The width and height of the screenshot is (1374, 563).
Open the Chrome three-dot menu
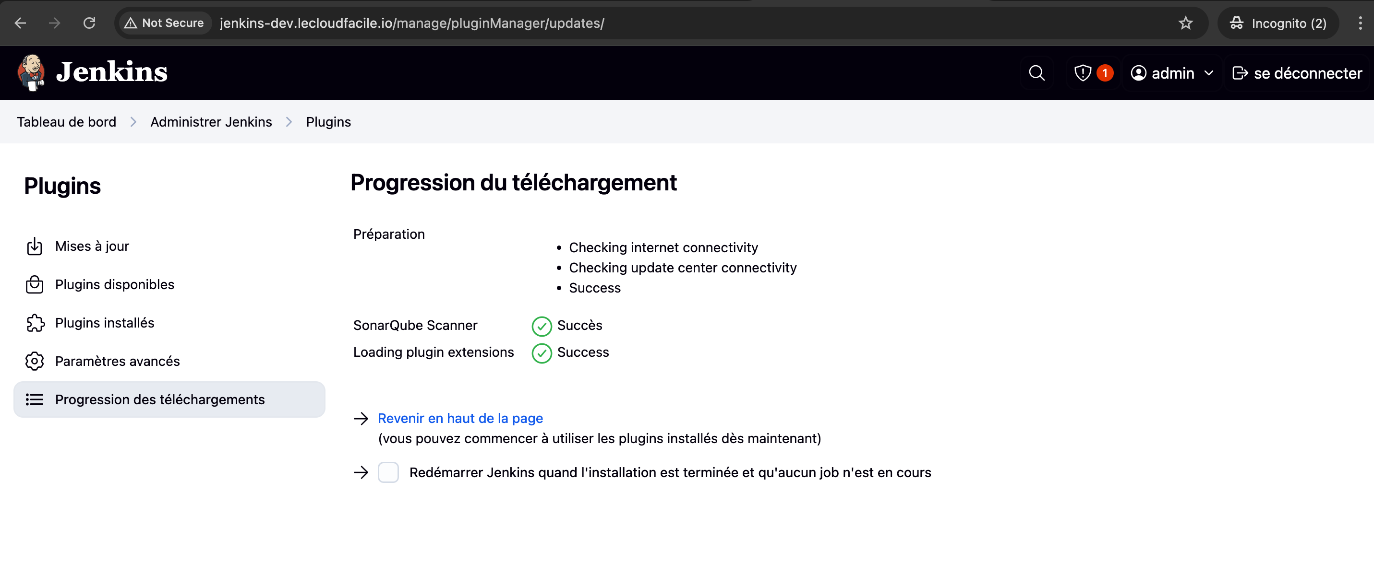[x=1360, y=23]
